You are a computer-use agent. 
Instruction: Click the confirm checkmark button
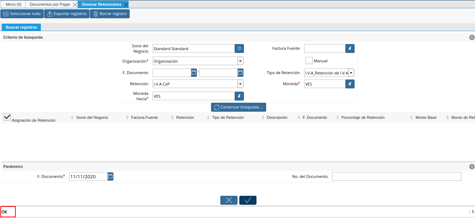(248, 200)
